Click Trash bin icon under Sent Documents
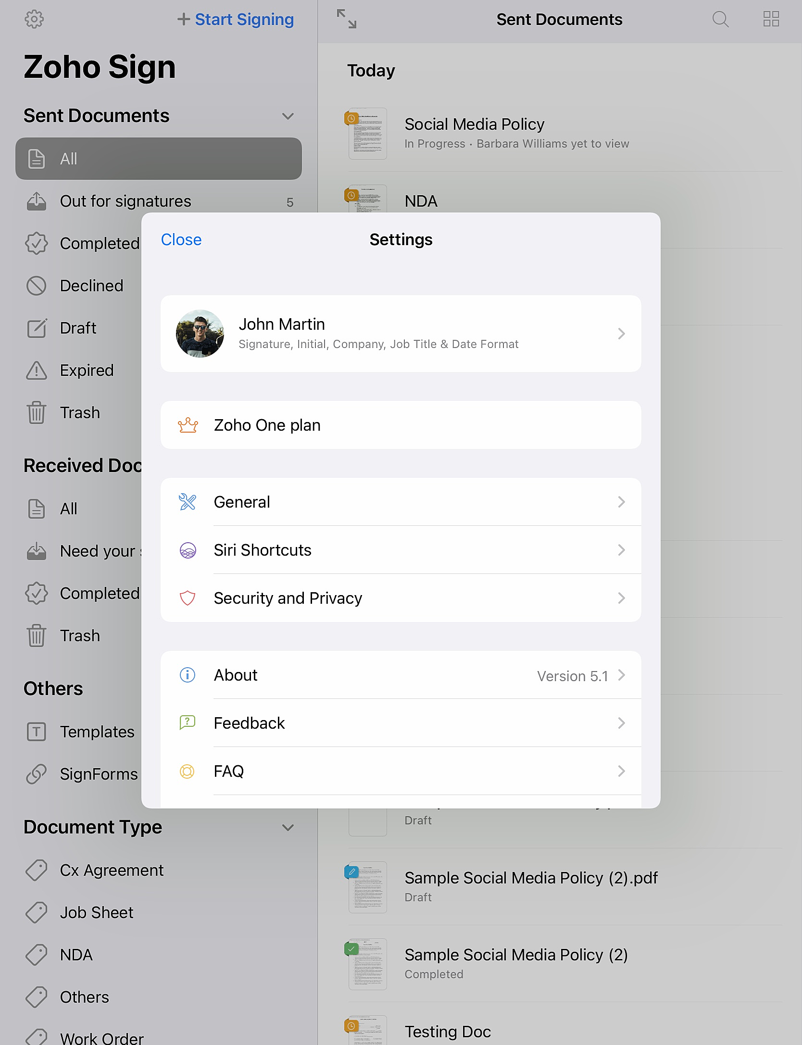Screen dimensions: 802x1045 pos(37,412)
